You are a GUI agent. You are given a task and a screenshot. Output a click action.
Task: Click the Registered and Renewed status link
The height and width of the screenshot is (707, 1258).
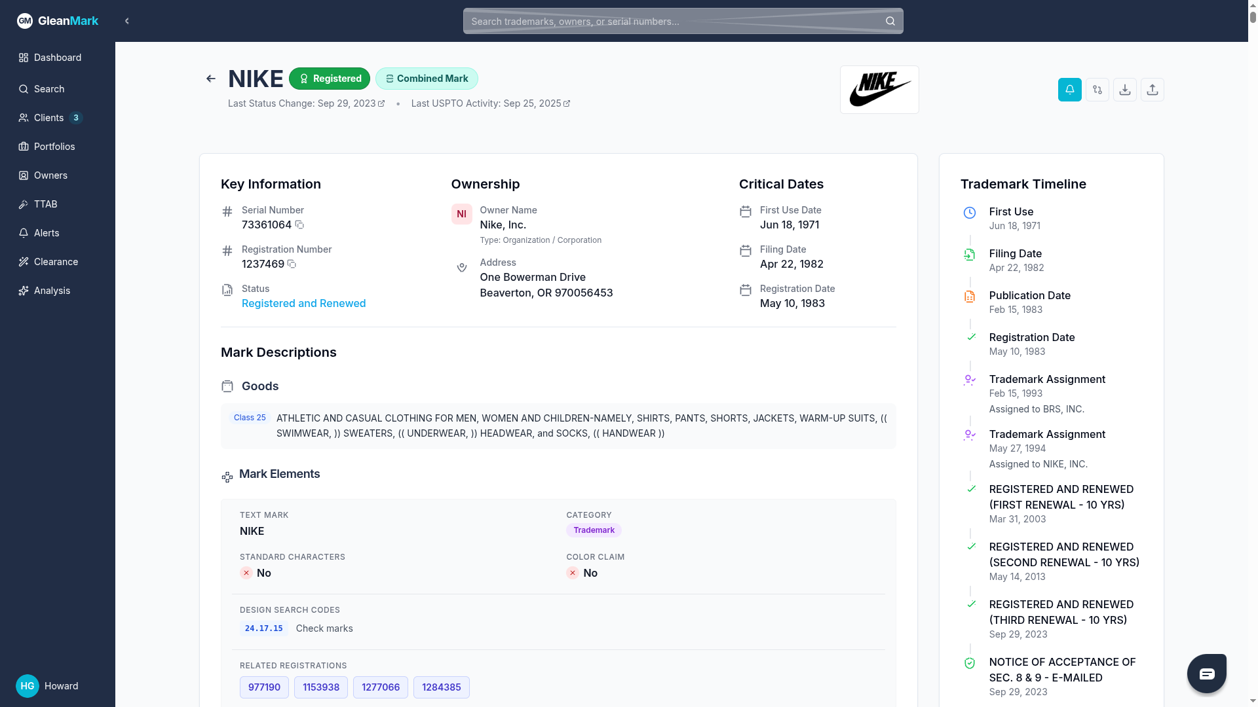303,303
